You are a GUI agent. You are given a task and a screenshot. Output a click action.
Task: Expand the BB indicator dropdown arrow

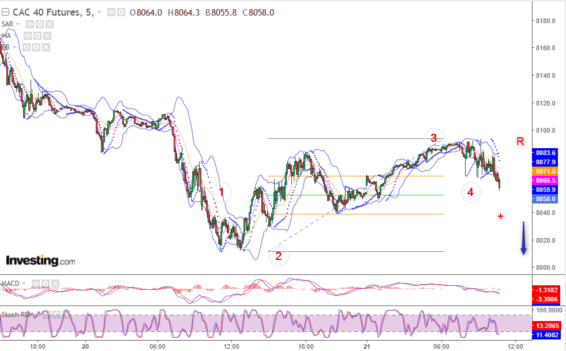click(x=14, y=47)
